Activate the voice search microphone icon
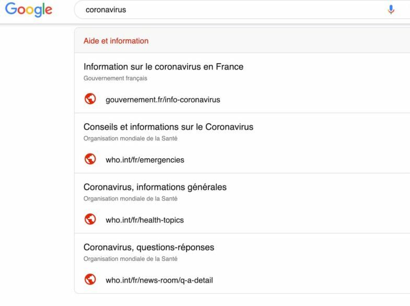This screenshot has height=306, width=410. (x=391, y=10)
